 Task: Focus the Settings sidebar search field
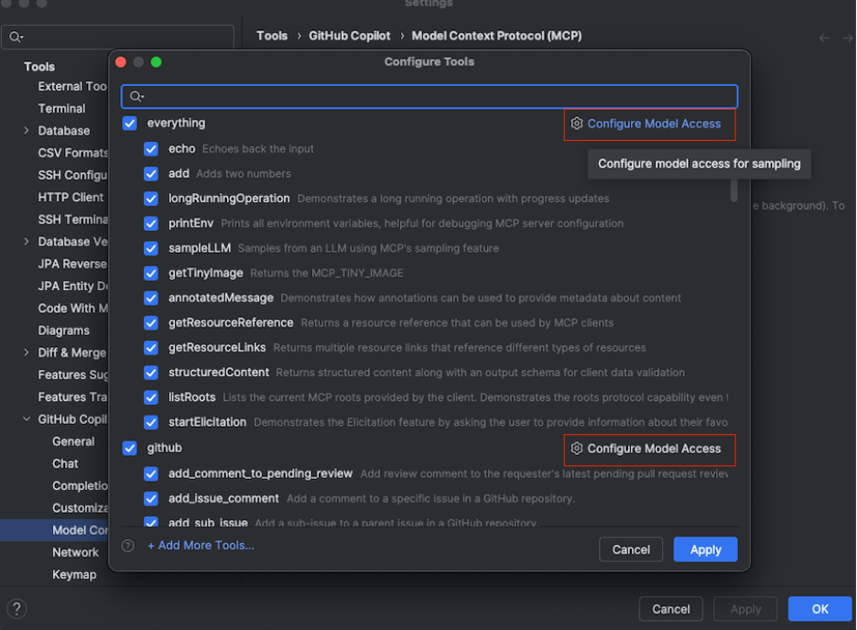(x=117, y=38)
